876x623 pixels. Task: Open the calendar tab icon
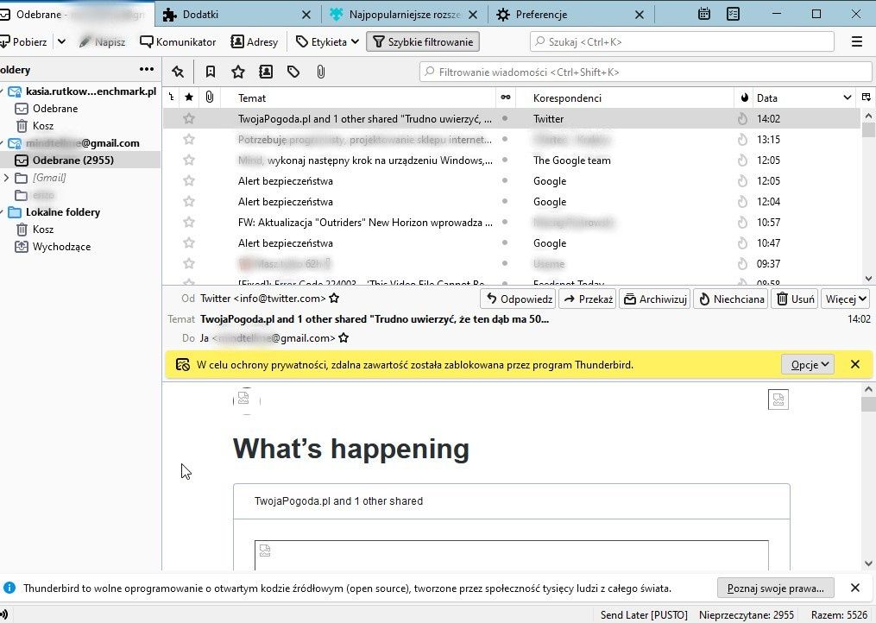pos(704,14)
